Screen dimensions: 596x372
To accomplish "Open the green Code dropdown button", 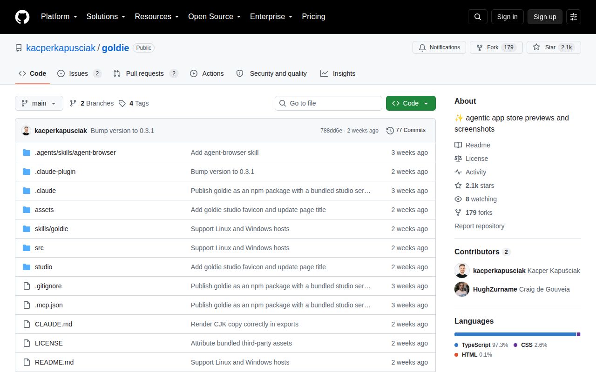I will coord(411,103).
